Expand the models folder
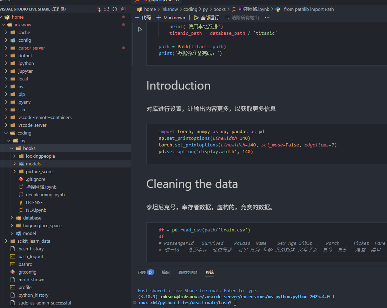Screen dimensions: 387x308 click(x=15, y=164)
